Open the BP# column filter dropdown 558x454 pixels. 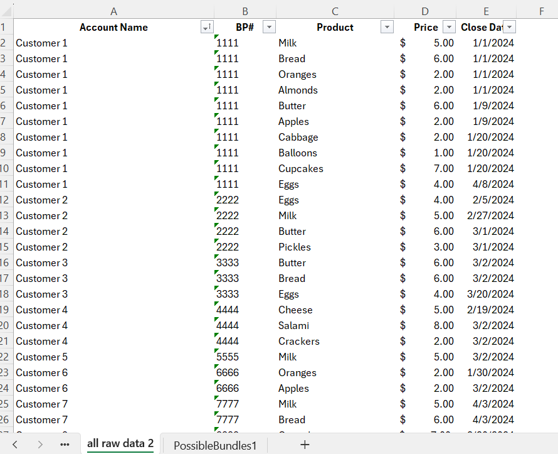coord(269,27)
